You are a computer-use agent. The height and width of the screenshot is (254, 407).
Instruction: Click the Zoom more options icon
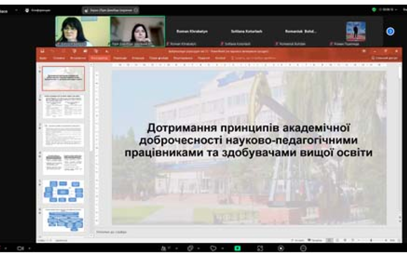[x=303, y=248]
